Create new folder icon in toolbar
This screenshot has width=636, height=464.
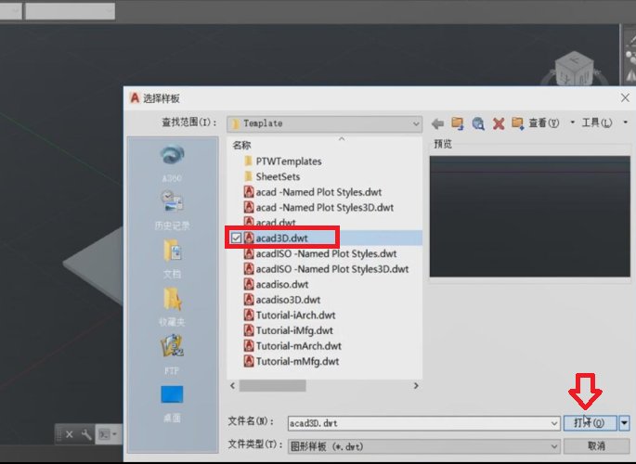(x=517, y=123)
